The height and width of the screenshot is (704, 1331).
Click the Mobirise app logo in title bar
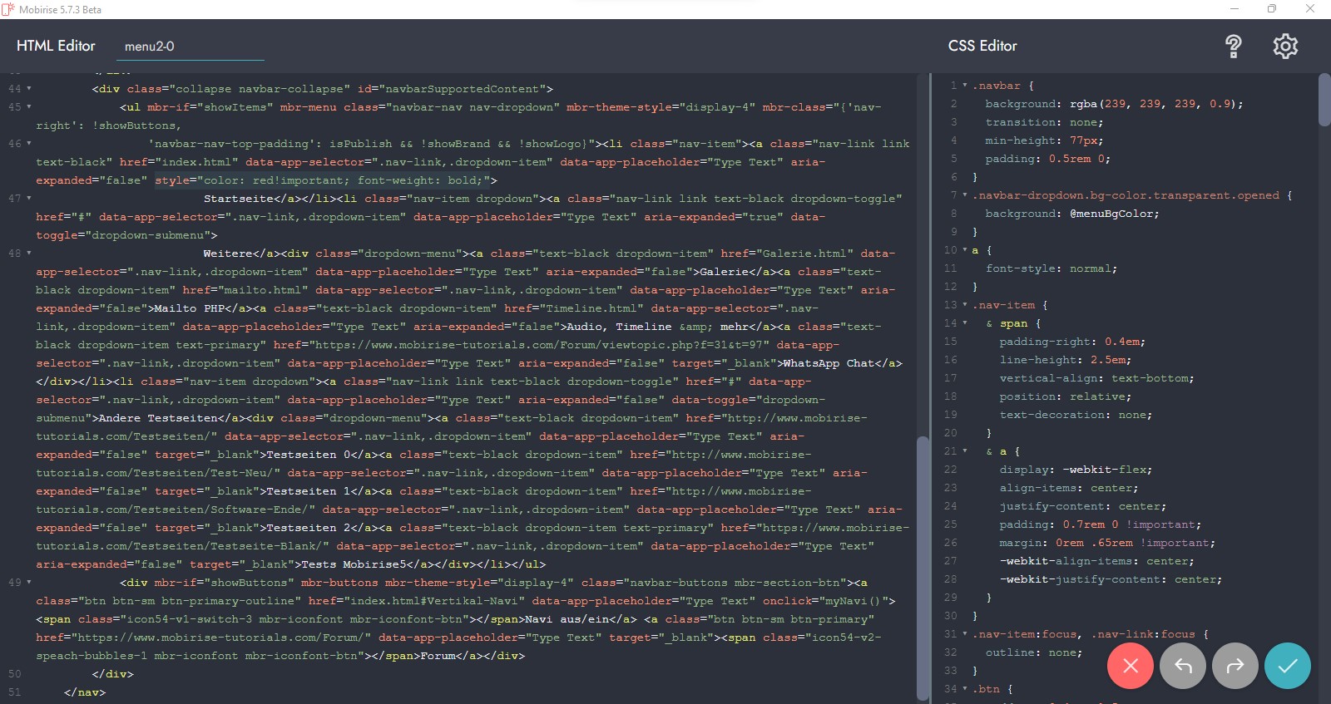pyautogui.click(x=8, y=9)
